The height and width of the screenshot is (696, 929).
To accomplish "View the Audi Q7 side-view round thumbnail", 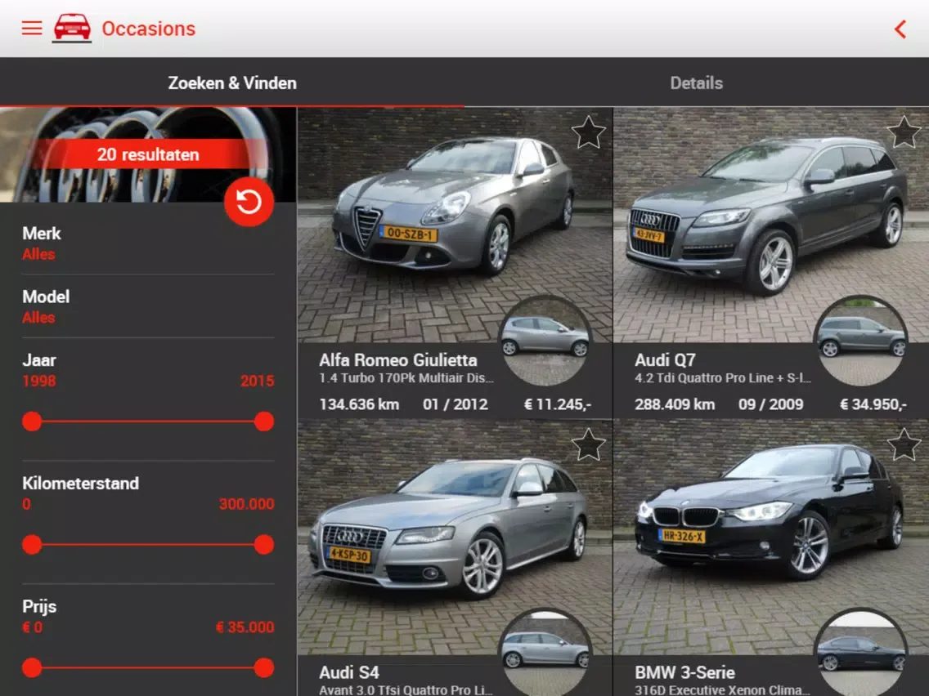I will pyautogui.click(x=861, y=341).
